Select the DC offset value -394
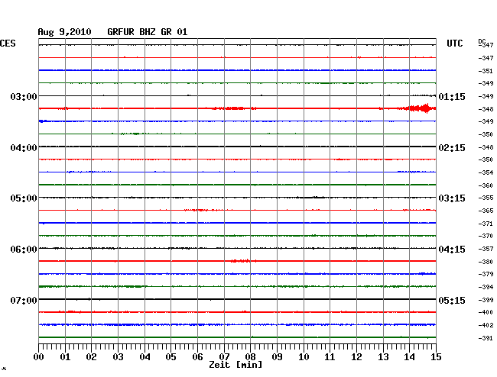 pos(486,287)
